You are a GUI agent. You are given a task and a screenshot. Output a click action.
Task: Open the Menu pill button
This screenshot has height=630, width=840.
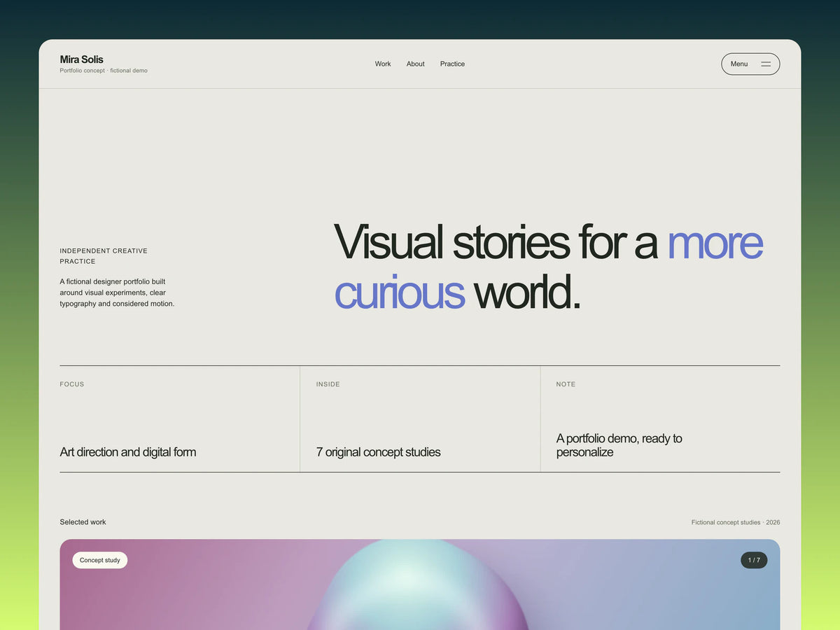click(x=750, y=64)
